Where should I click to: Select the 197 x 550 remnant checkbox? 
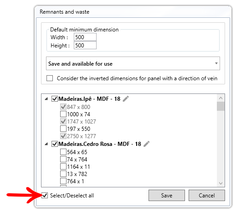click(63, 129)
